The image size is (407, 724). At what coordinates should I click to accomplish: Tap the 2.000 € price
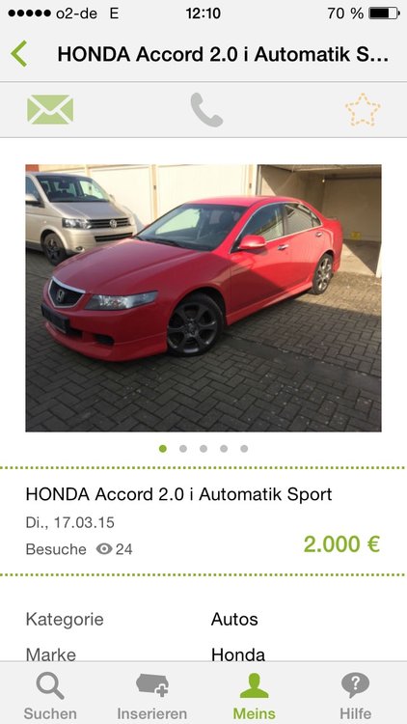pos(342,544)
